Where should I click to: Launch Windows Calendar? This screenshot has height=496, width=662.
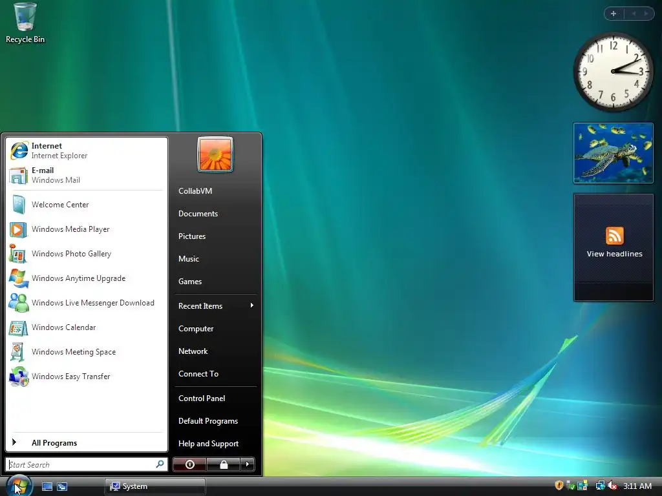pyautogui.click(x=87, y=327)
